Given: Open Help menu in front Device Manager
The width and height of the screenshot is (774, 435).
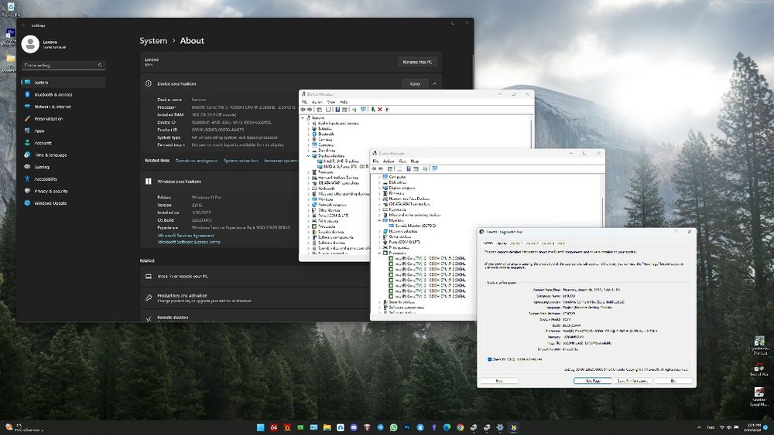Looking at the screenshot, I should [x=415, y=161].
